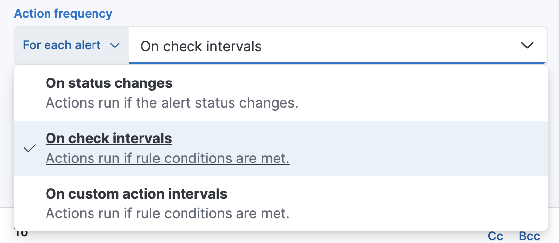559x243 pixels.
Task: Click description below "On custom action intervals"
Action: [x=167, y=214]
